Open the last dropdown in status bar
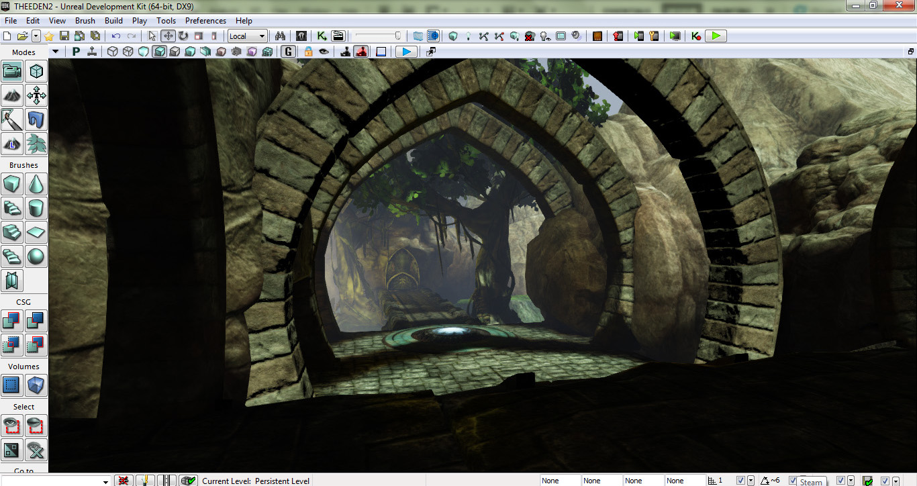The image size is (917, 486). [896, 481]
